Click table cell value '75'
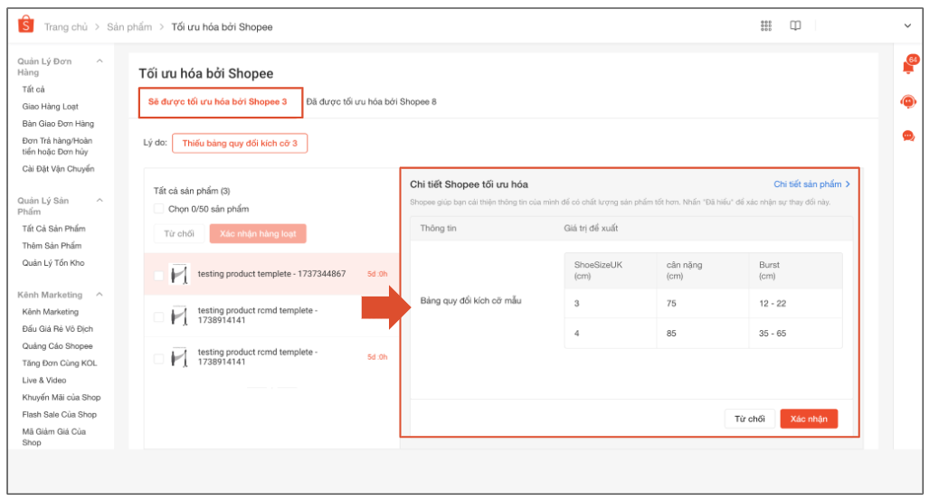929x500 pixels. (x=671, y=303)
